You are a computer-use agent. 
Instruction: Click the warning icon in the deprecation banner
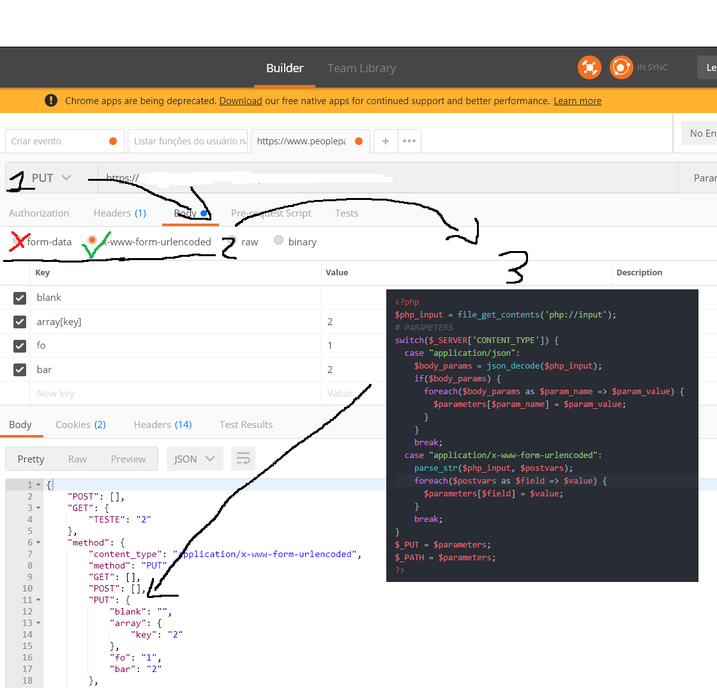tap(51, 100)
